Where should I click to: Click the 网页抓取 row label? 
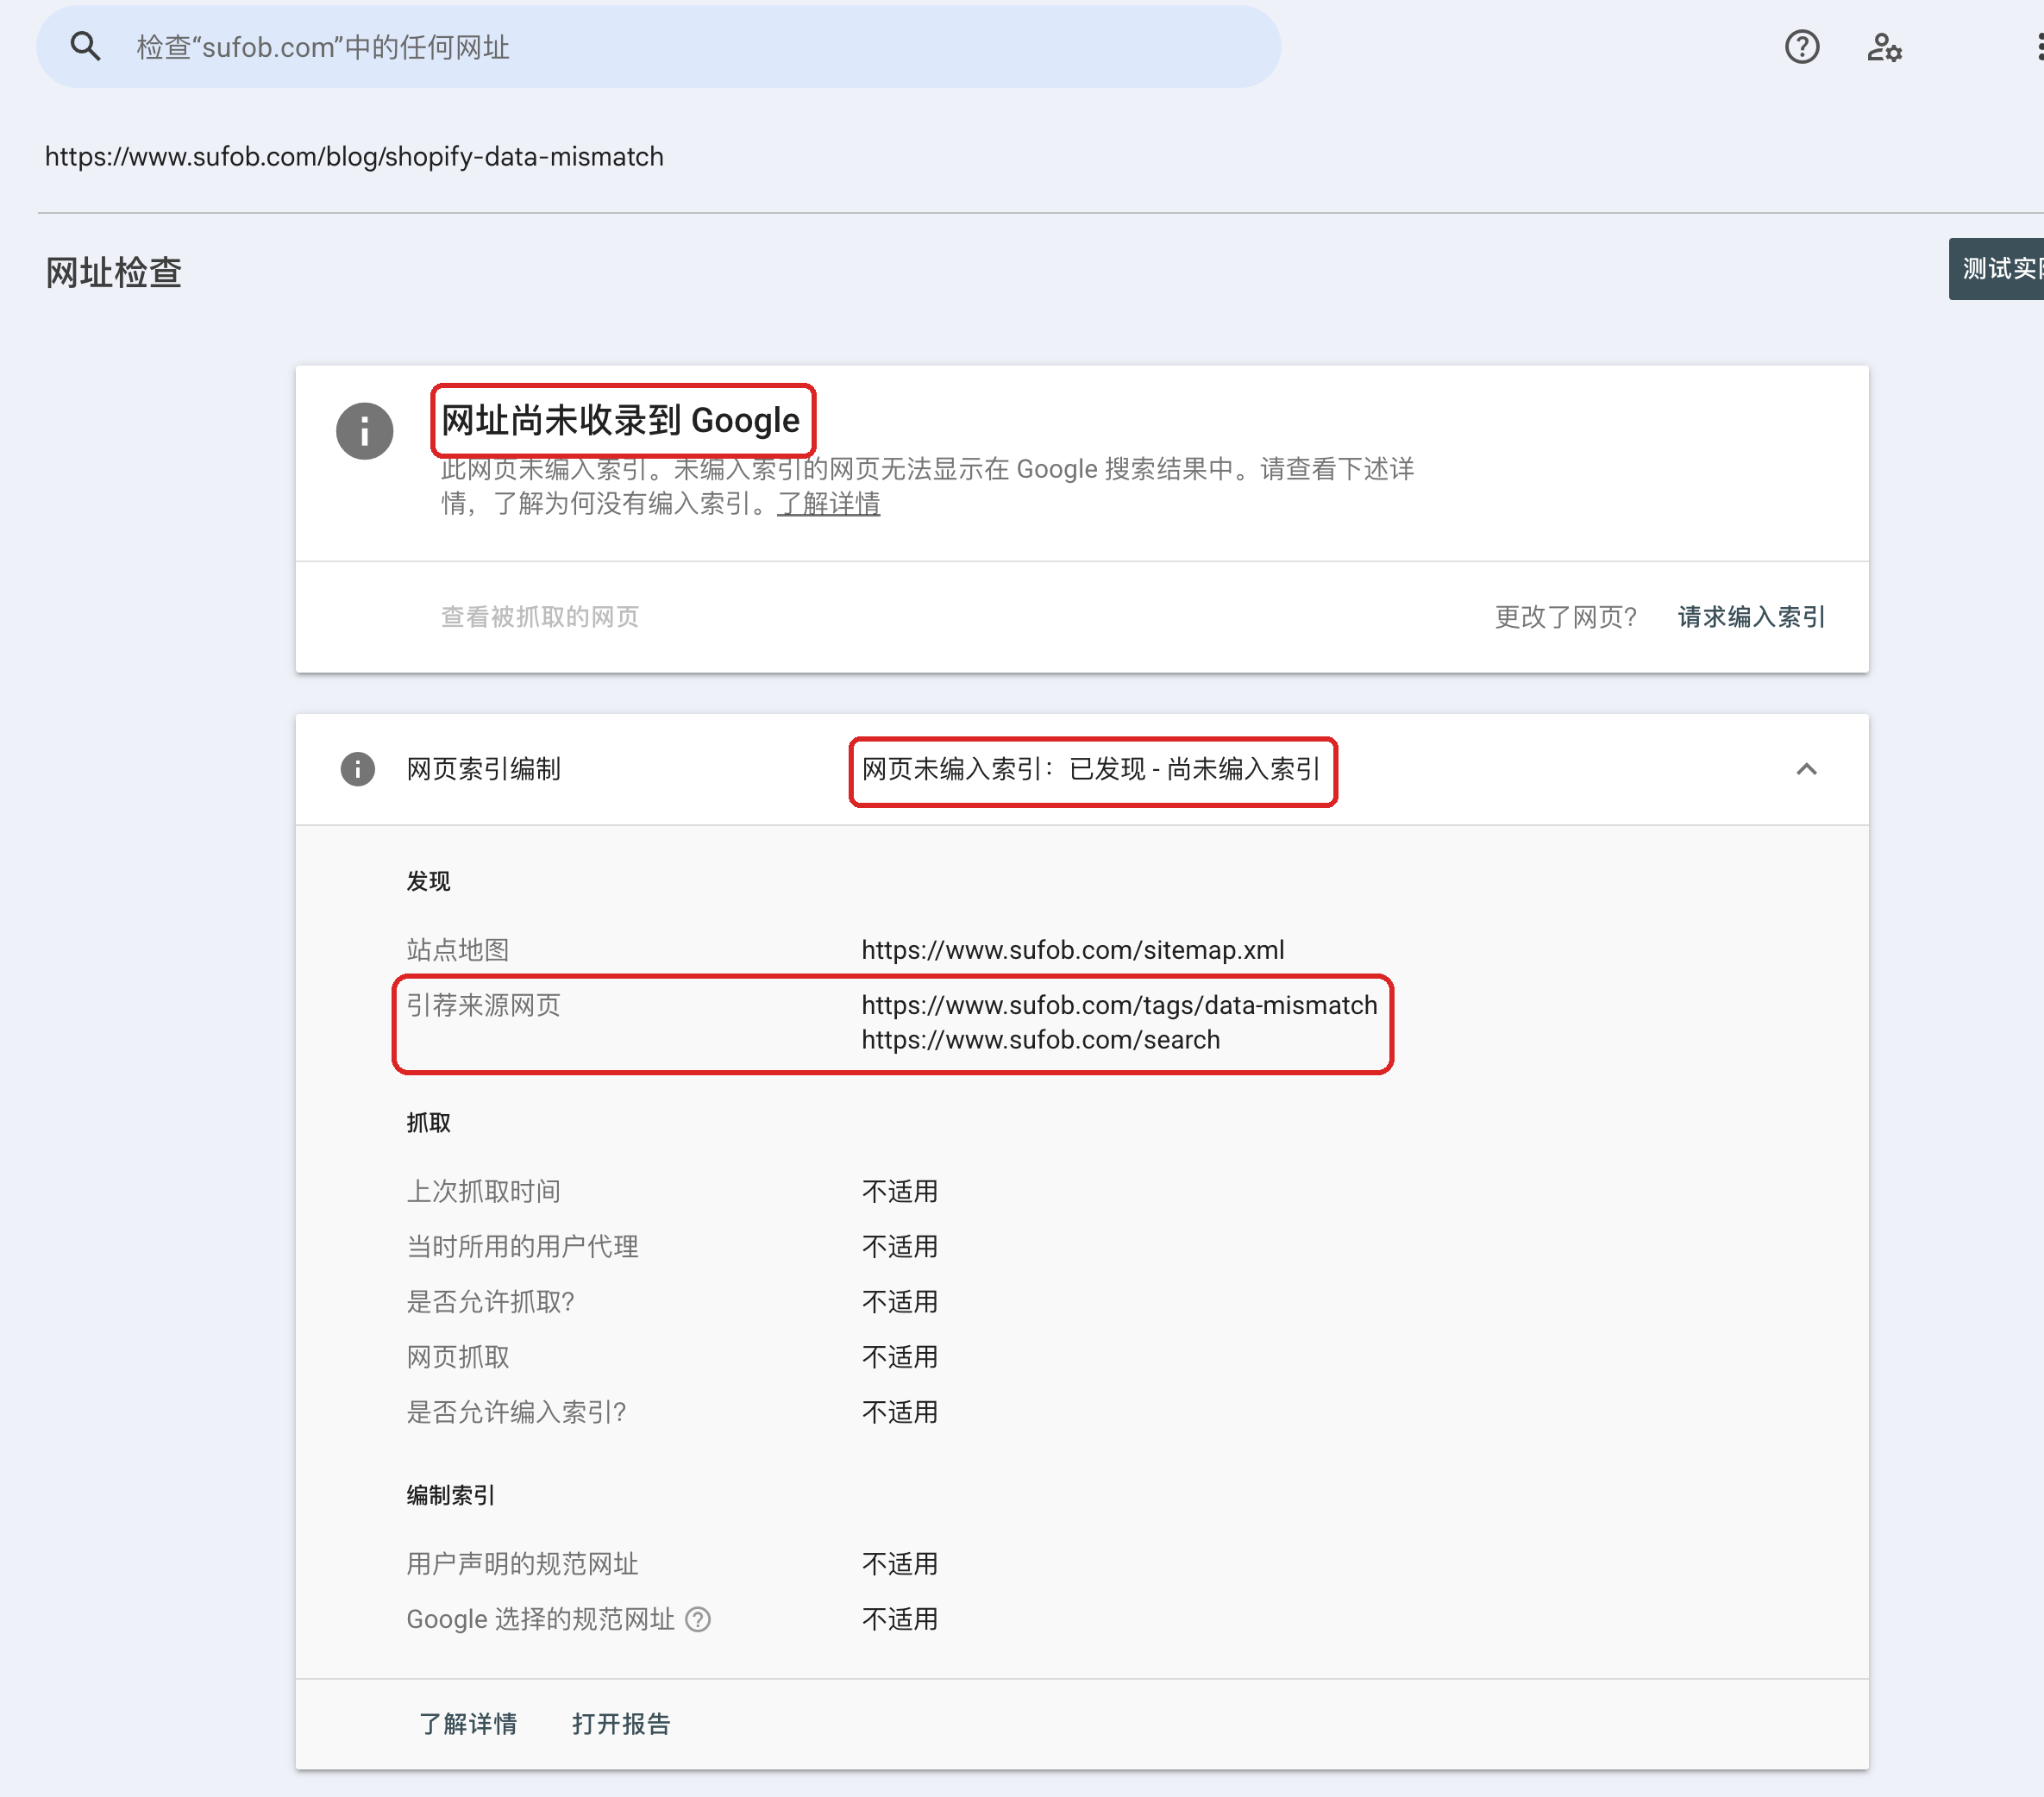tap(457, 1356)
